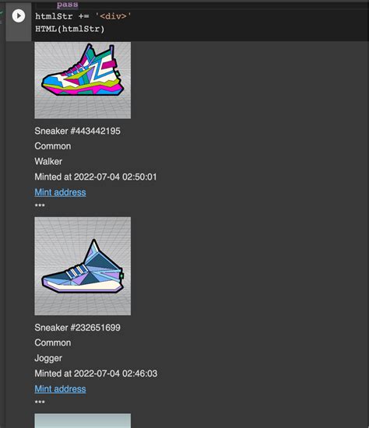Place cursor in the htmlStr += '<div>' code line
369x428 pixels.
(83, 16)
